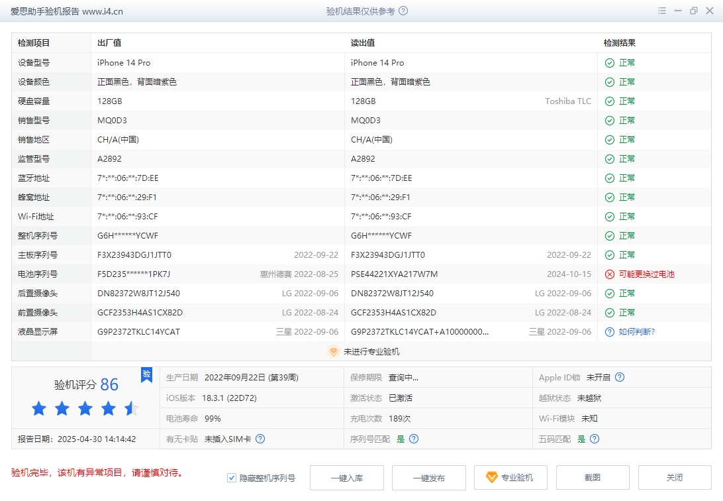Click the 出厂值 column header
Image resolution: width=723 pixels, height=501 pixels.
coord(109,43)
